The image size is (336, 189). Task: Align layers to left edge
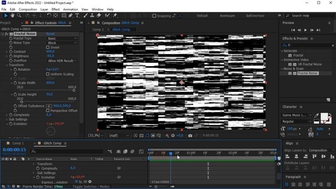287,156
